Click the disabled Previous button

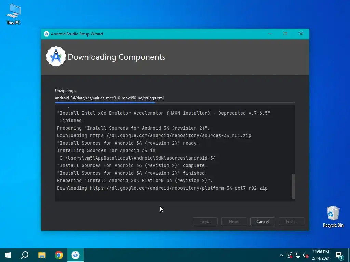pyautogui.click(x=205, y=222)
